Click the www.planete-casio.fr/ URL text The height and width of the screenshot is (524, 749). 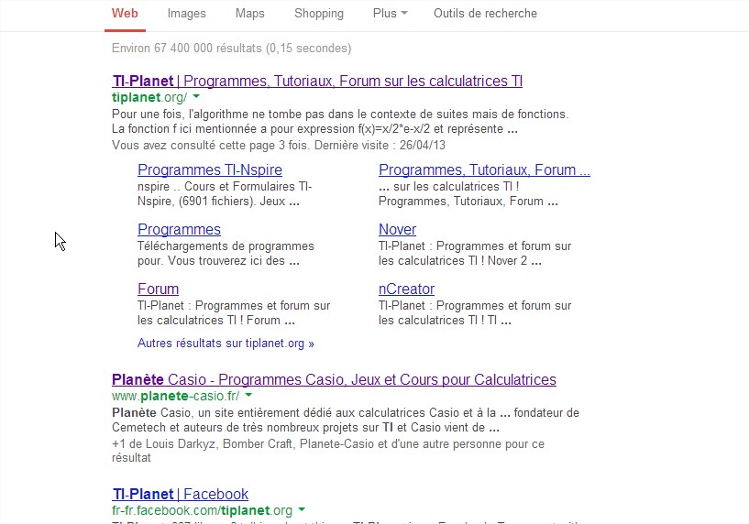click(176, 396)
